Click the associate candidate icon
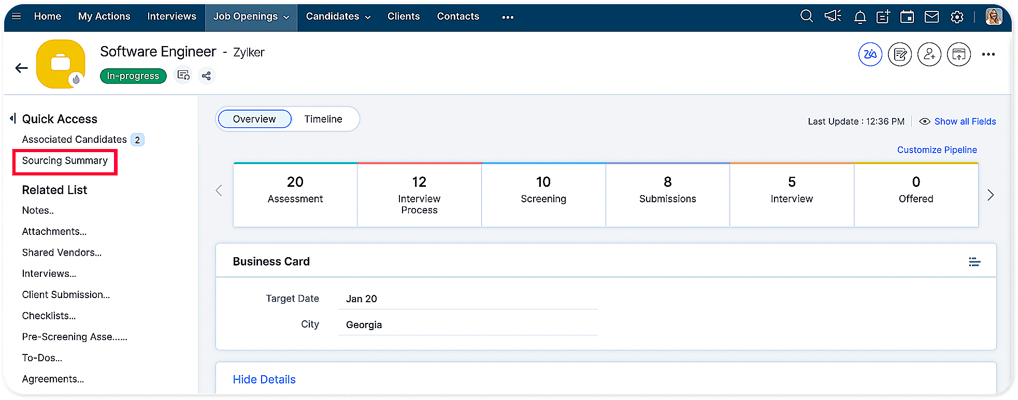 929,54
